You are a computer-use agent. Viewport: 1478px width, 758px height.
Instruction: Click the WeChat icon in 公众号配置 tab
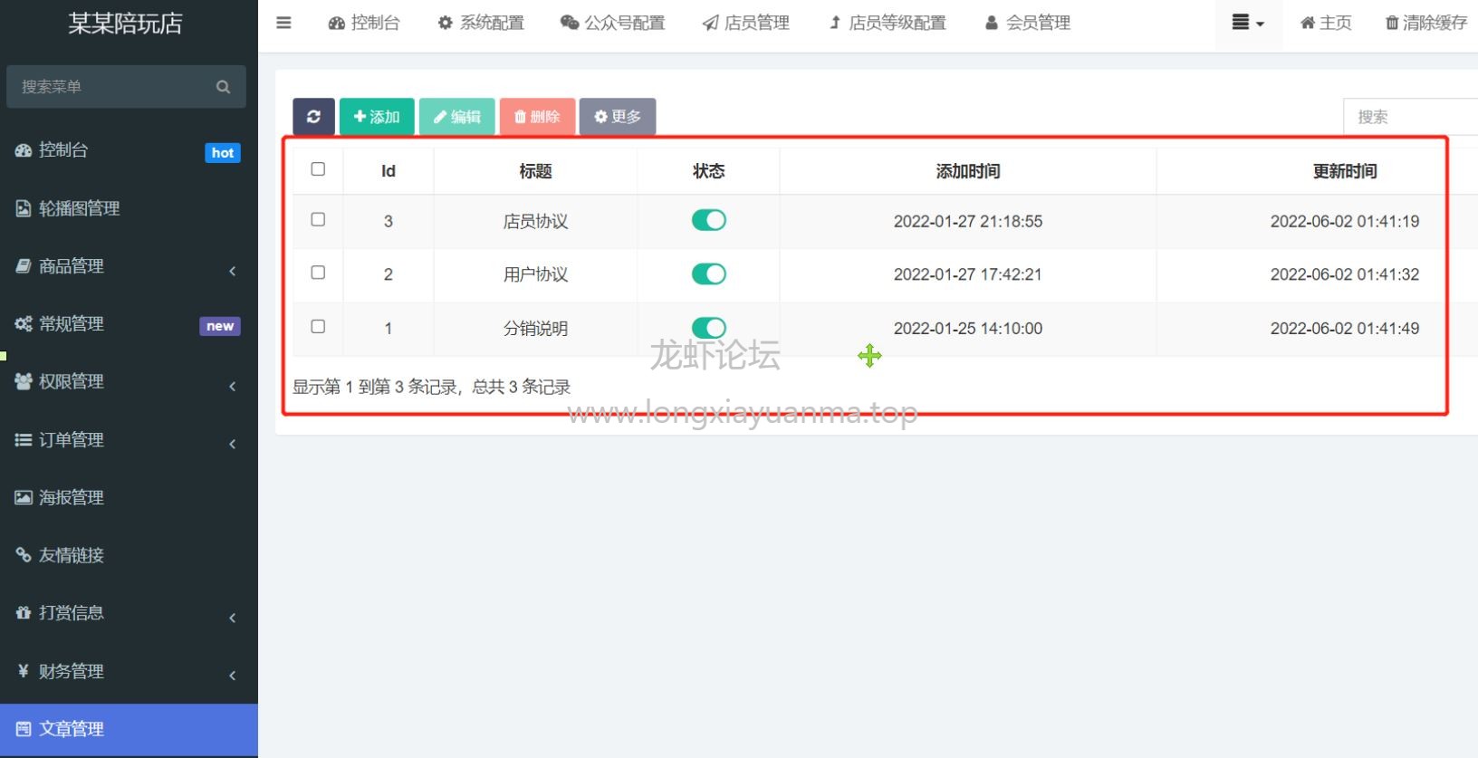[x=570, y=23]
